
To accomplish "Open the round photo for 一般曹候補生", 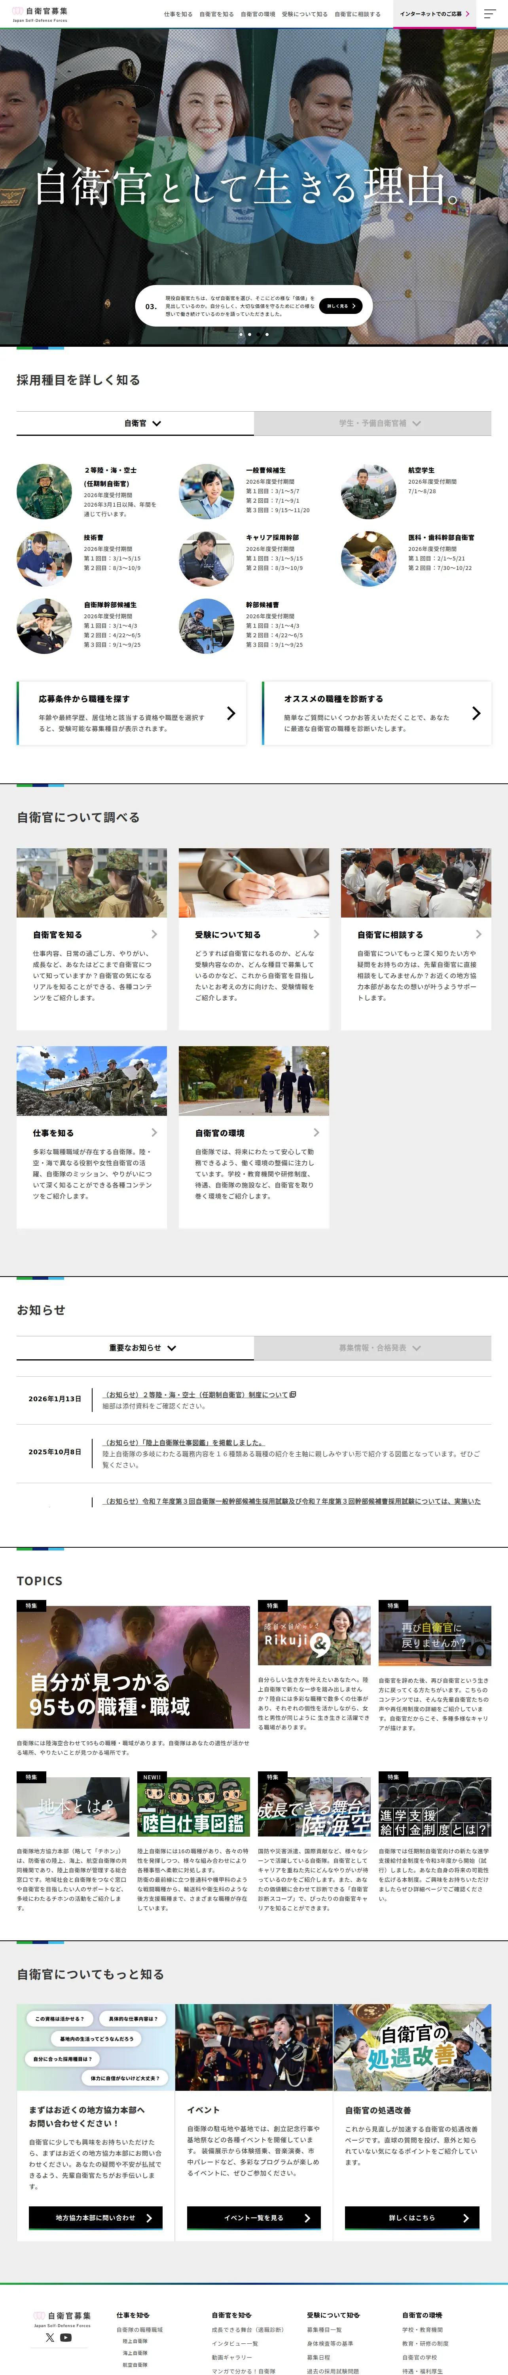I will point(207,491).
